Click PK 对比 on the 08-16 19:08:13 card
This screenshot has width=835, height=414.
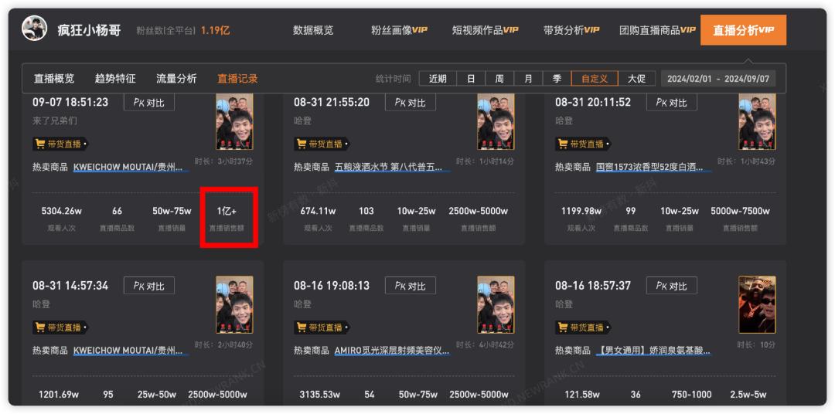click(x=411, y=286)
